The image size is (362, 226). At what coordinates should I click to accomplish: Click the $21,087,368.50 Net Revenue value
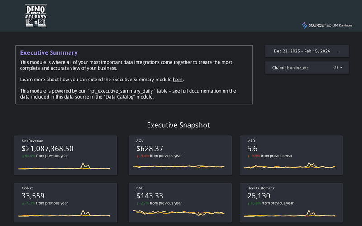coord(48,148)
